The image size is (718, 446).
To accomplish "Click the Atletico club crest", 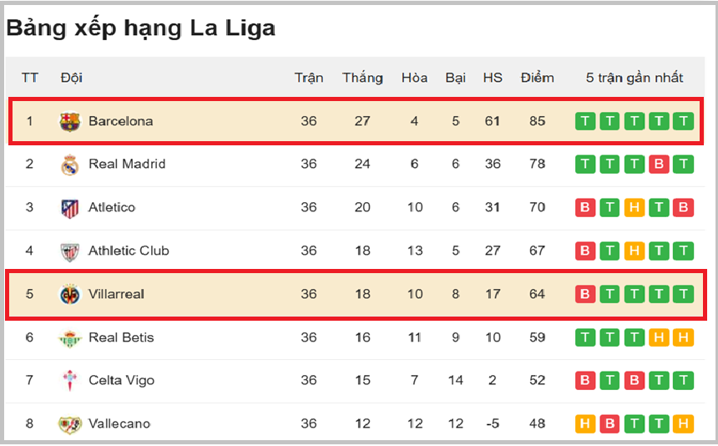I will 69,208.
